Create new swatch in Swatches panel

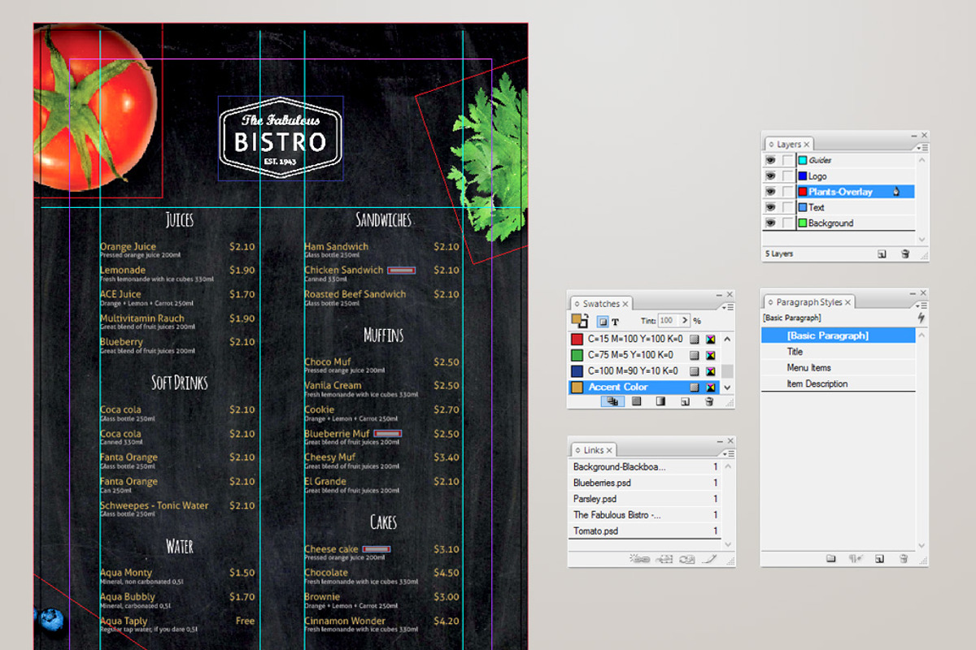[685, 401]
